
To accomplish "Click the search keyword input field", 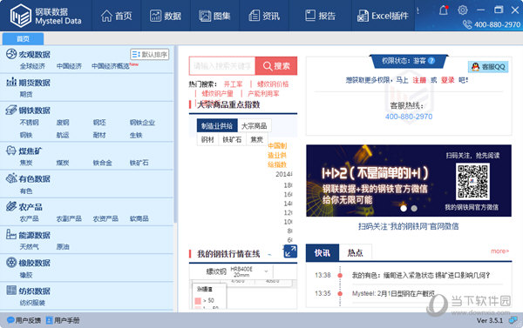I will click(222, 66).
